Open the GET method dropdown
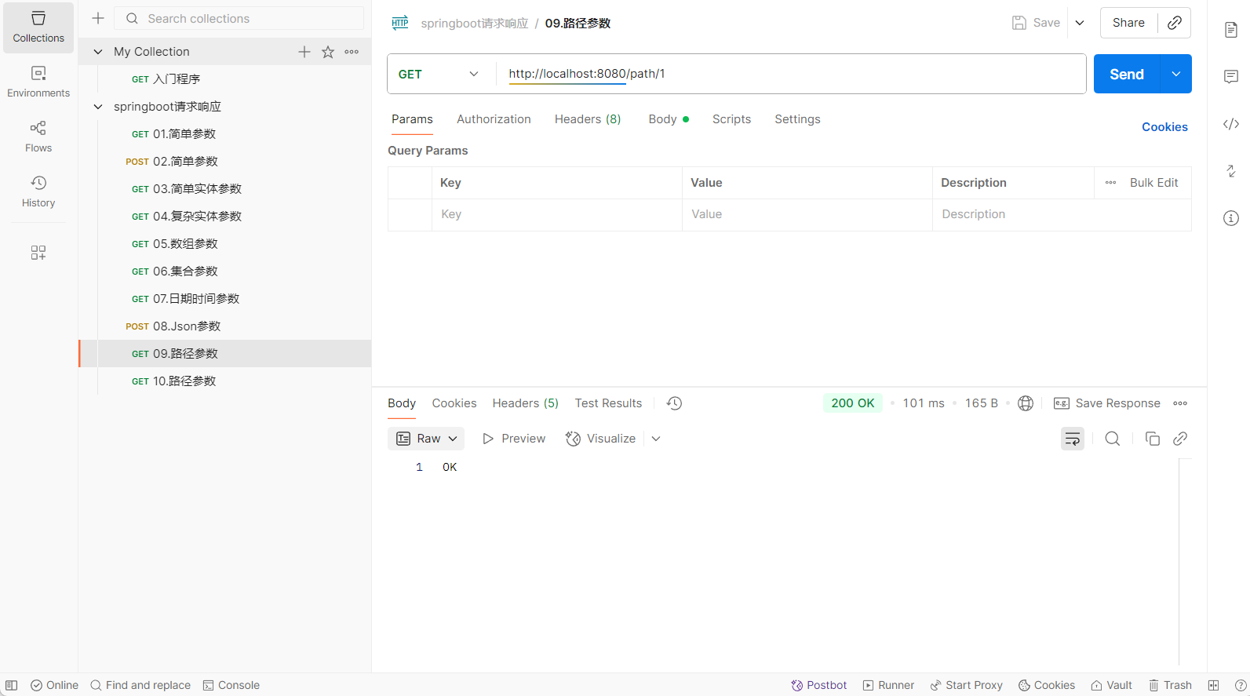The image size is (1250, 696). [439, 74]
